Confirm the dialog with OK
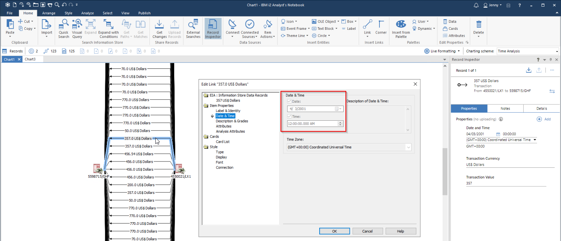561x241 pixels. point(334,231)
